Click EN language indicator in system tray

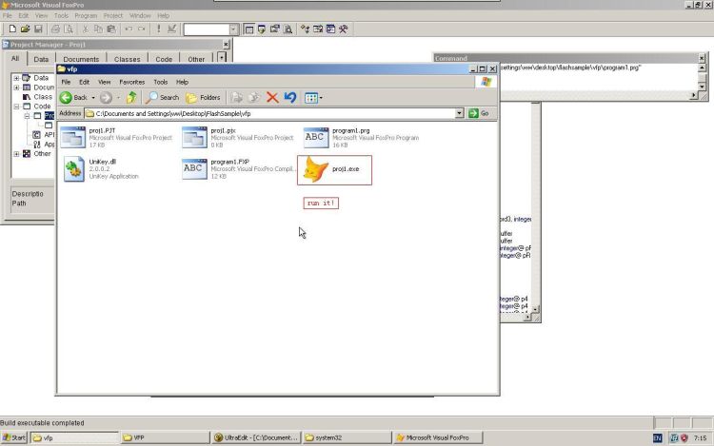[657, 438]
